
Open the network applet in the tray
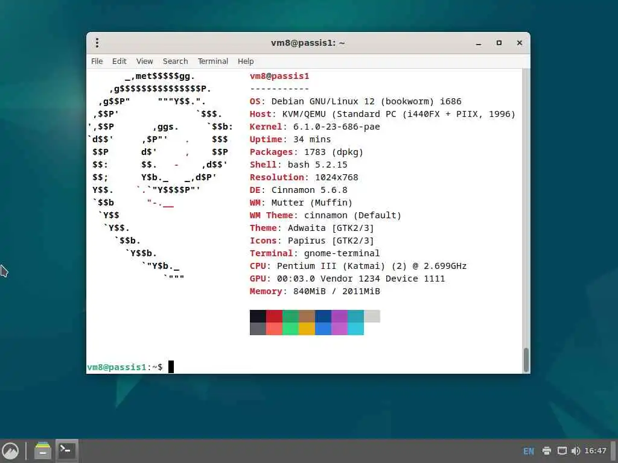(x=562, y=451)
